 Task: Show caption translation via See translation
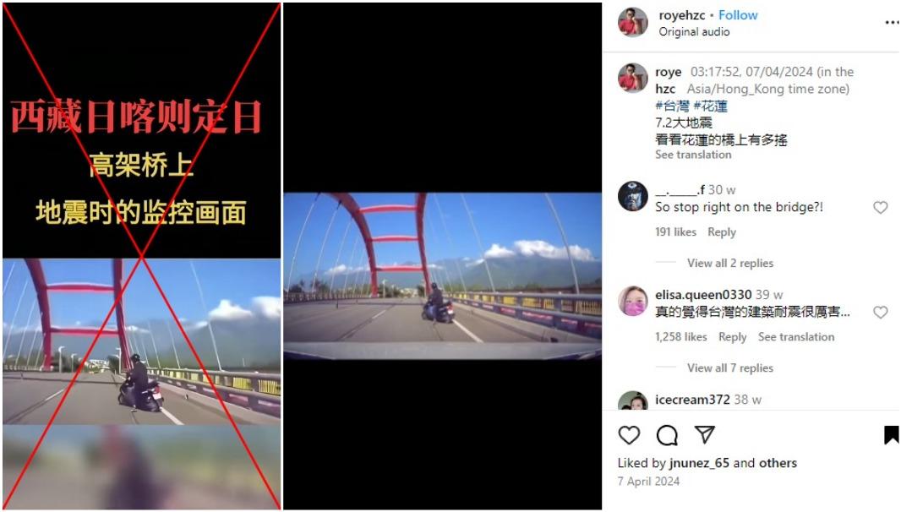point(693,155)
